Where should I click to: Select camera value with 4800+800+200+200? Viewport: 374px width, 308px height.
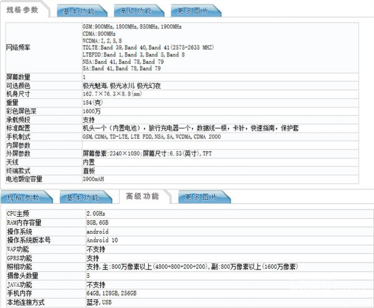pyautogui.click(x=192, y=266)
